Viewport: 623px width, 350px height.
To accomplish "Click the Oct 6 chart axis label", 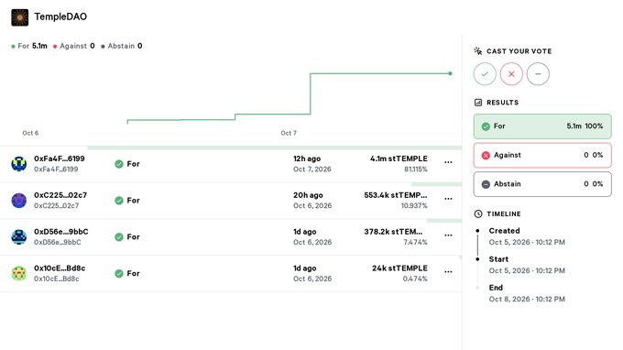I will (30, 133).
